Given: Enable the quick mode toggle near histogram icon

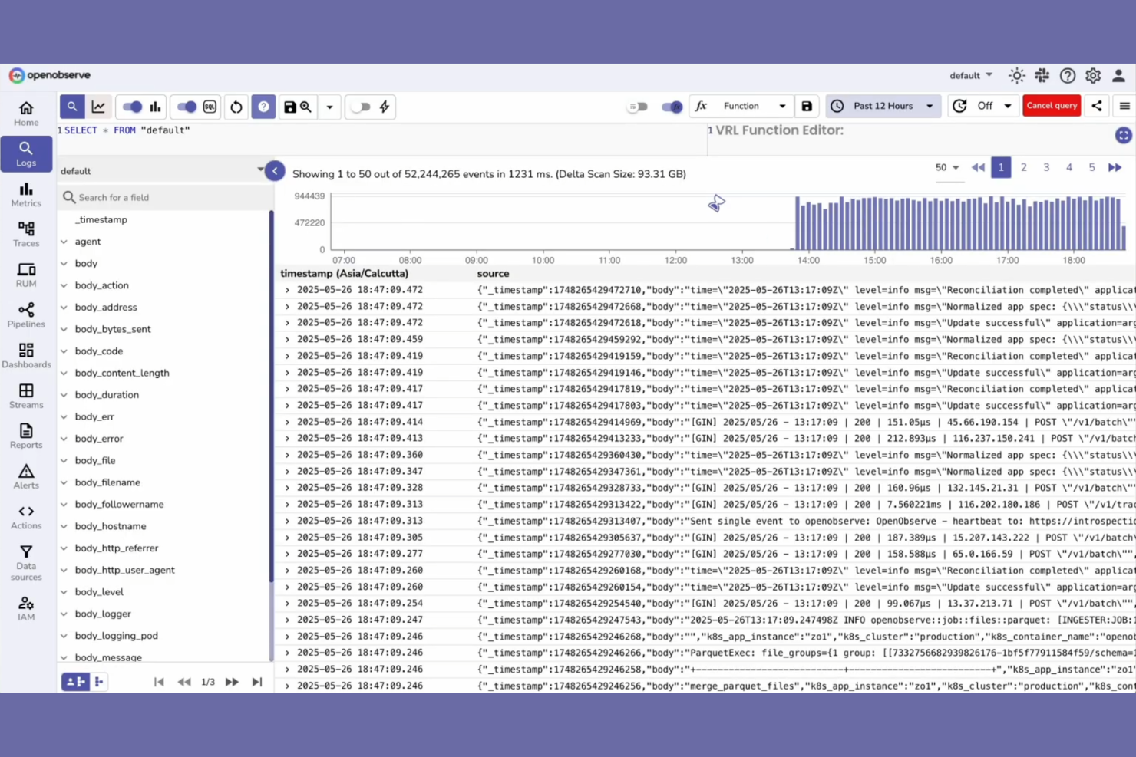Looking at the screenshot, I should (131, 107).
